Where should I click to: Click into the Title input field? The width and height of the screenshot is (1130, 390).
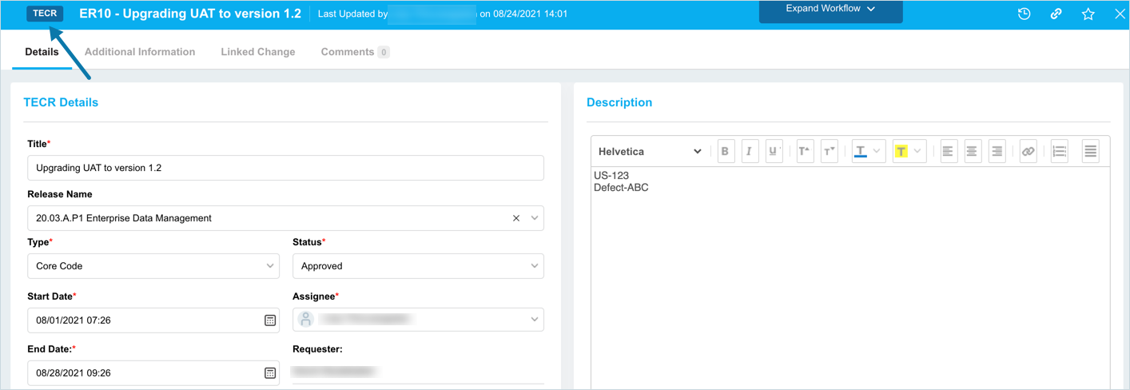[285, 168]
